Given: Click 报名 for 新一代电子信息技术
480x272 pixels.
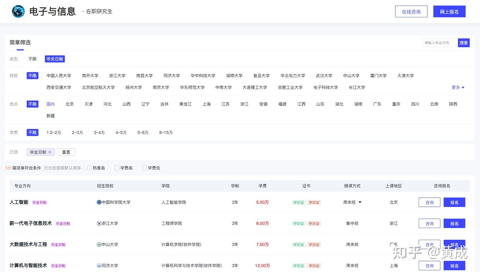Looking at the screenshot, I should pyautogui.click(x=454, y=223).
